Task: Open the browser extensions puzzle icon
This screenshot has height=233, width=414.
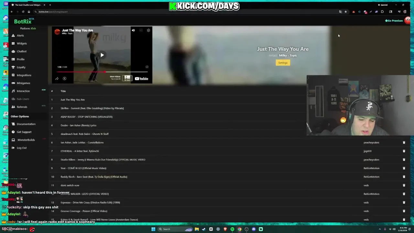Action: click(x=382, y=12)
